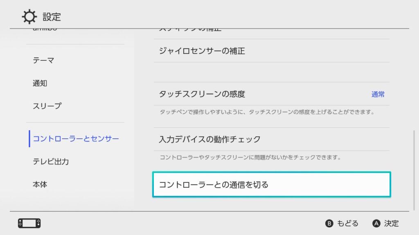Select テーマ in the sidebar
419x235 pixels.
[x=43, y=60]
